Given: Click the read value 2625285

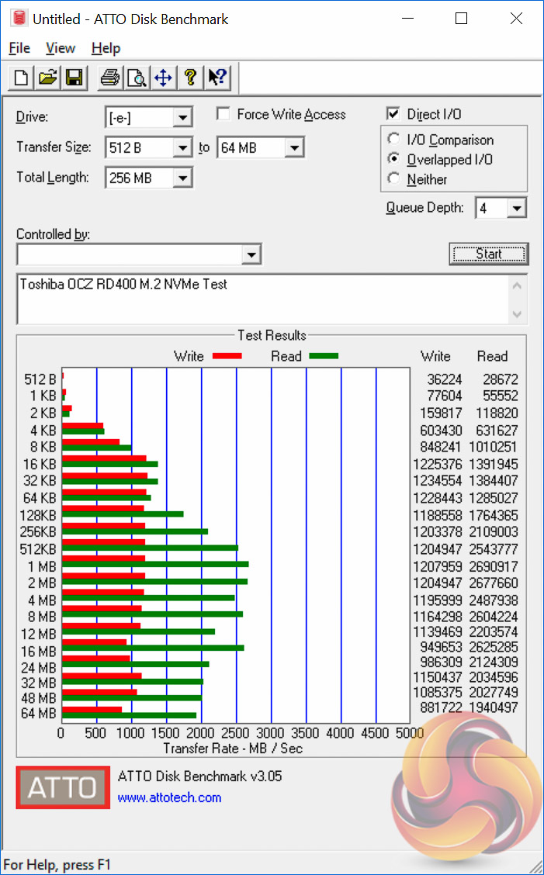Looking at the screenshot, I should (494, 647).
